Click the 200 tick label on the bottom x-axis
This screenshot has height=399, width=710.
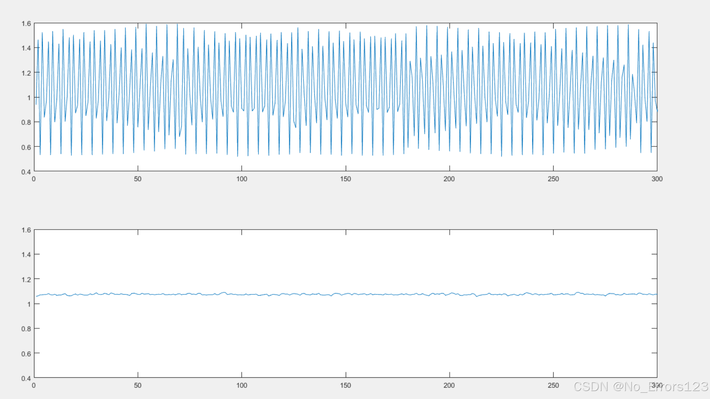coord(449,386)
